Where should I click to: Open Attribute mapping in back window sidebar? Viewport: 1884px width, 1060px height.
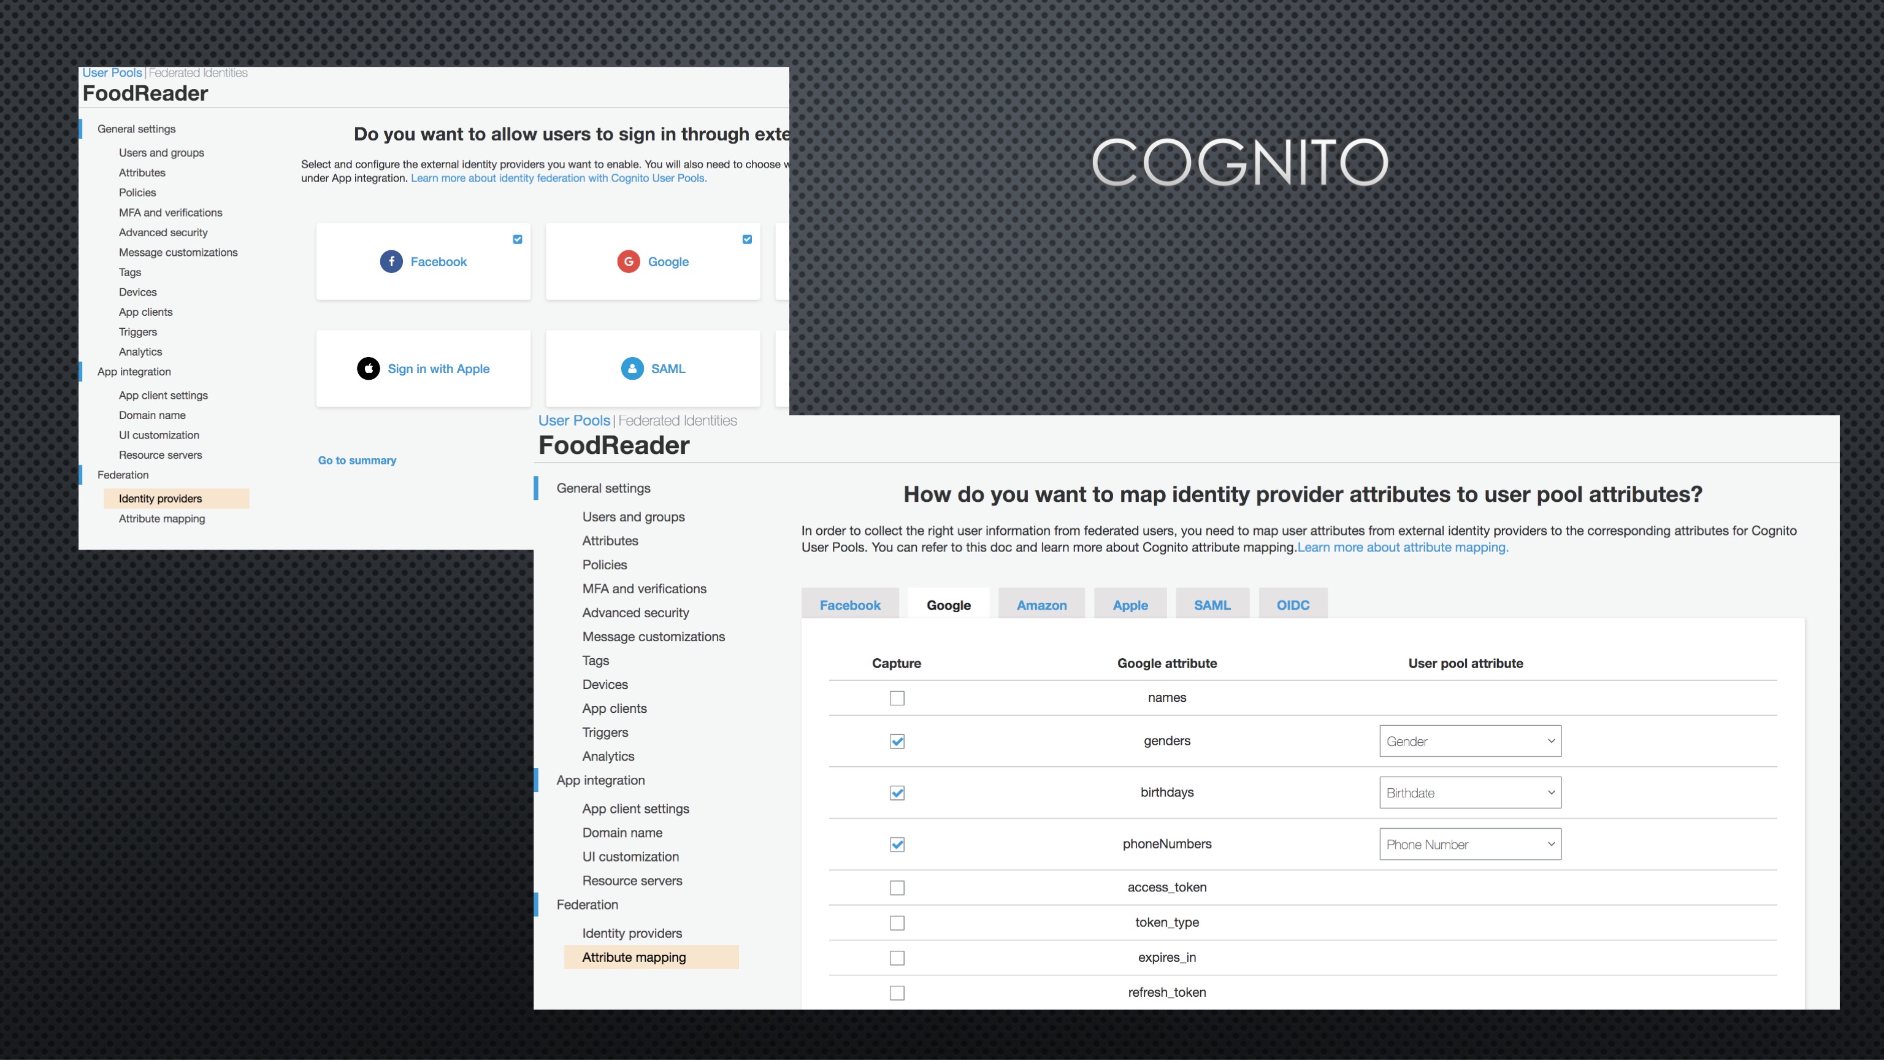point(163,519)
